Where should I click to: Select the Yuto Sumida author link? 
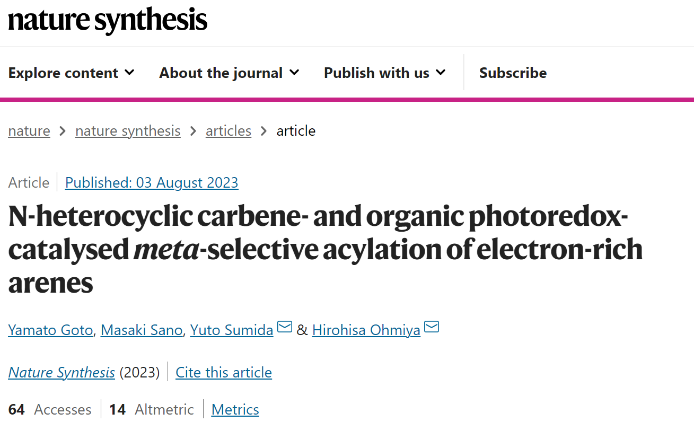(232, 330)
